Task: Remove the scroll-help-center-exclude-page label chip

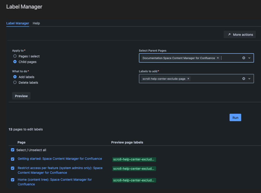Action: [x=188, y=78]
